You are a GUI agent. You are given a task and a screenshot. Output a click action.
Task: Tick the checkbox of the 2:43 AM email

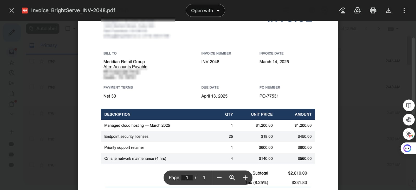tap(32, 87)
